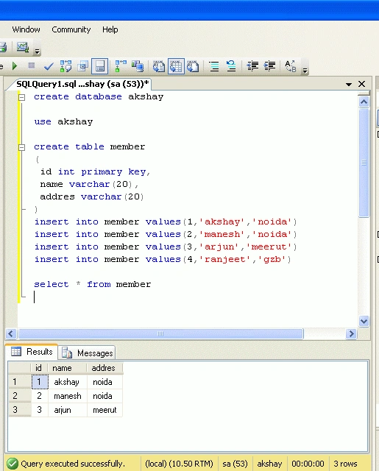Toggle Results to File mode
The width and height of the screenshot is (379, 471).
[x=193, y=66]
